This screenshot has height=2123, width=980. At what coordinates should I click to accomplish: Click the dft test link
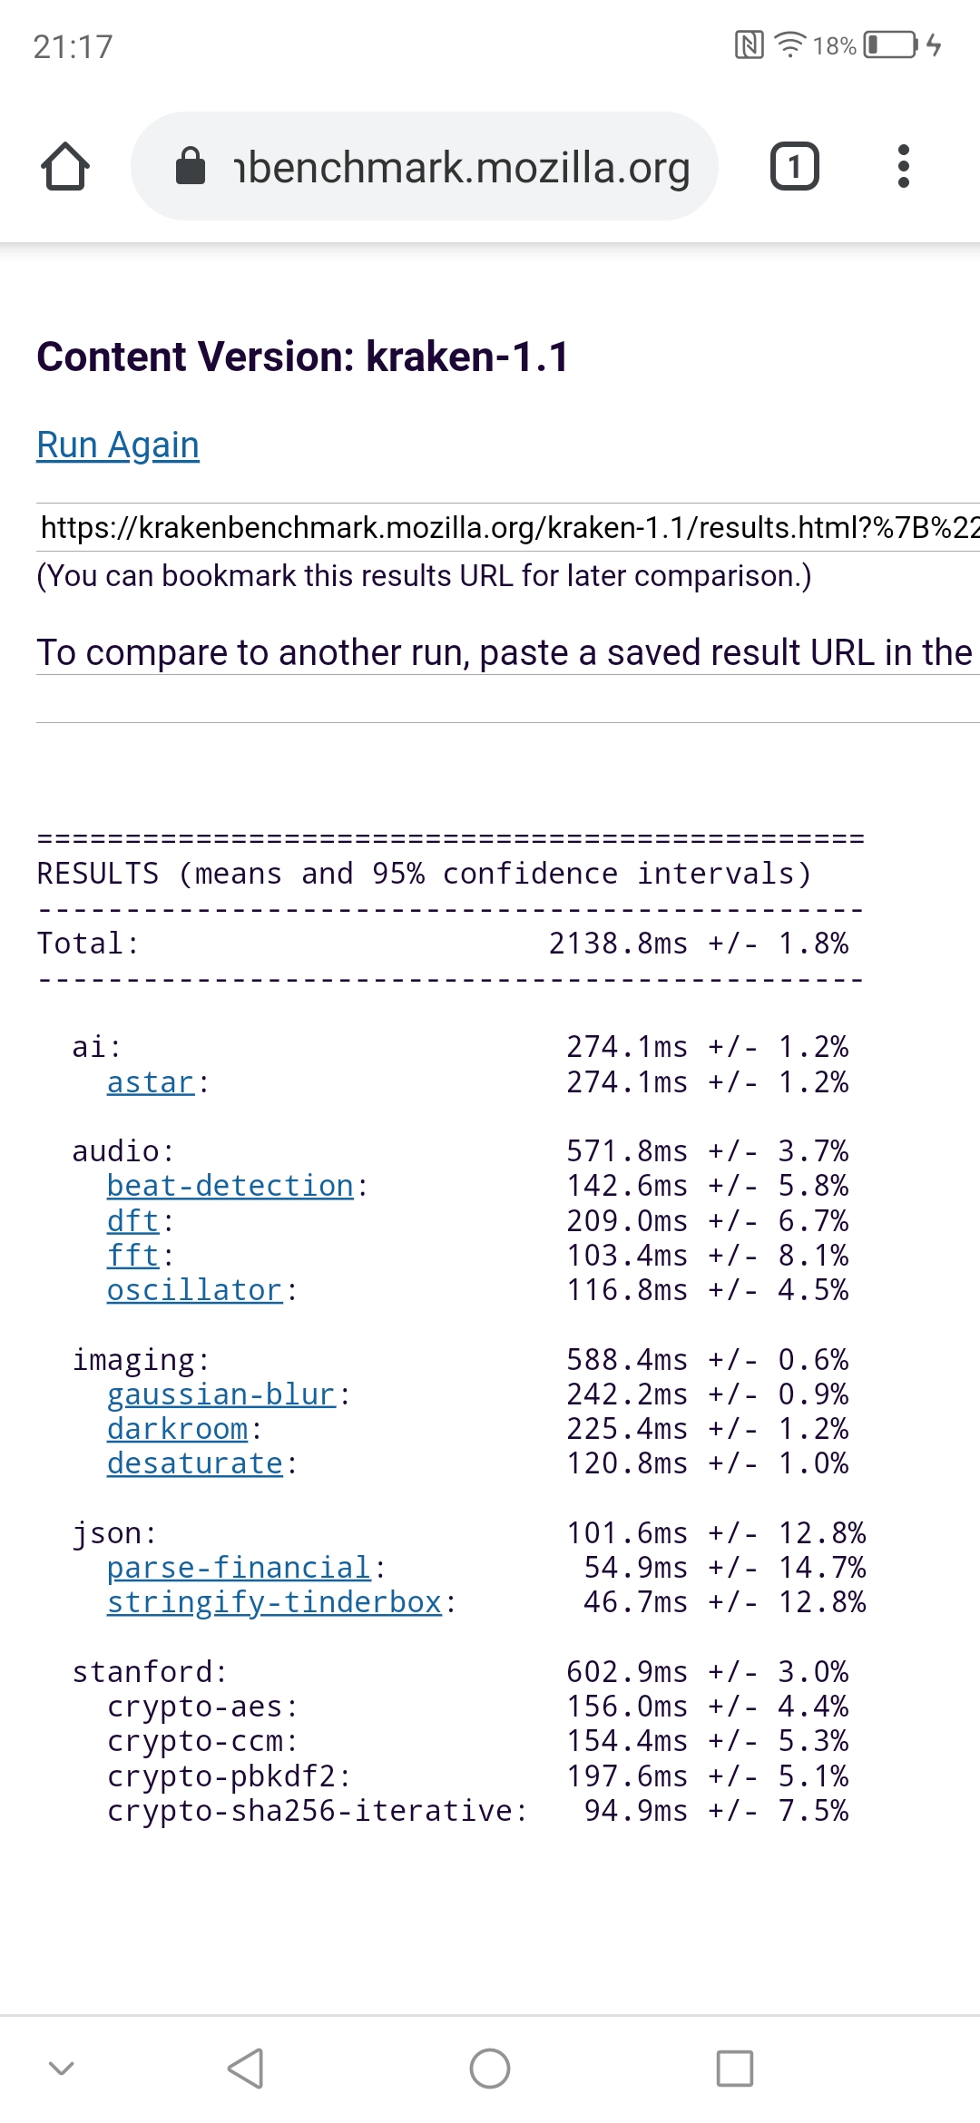point(132,1221)
